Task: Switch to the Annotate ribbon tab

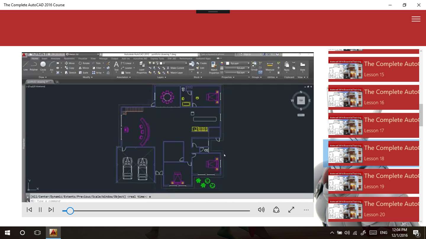Action: pyautogui.click(x=55, y=59)
